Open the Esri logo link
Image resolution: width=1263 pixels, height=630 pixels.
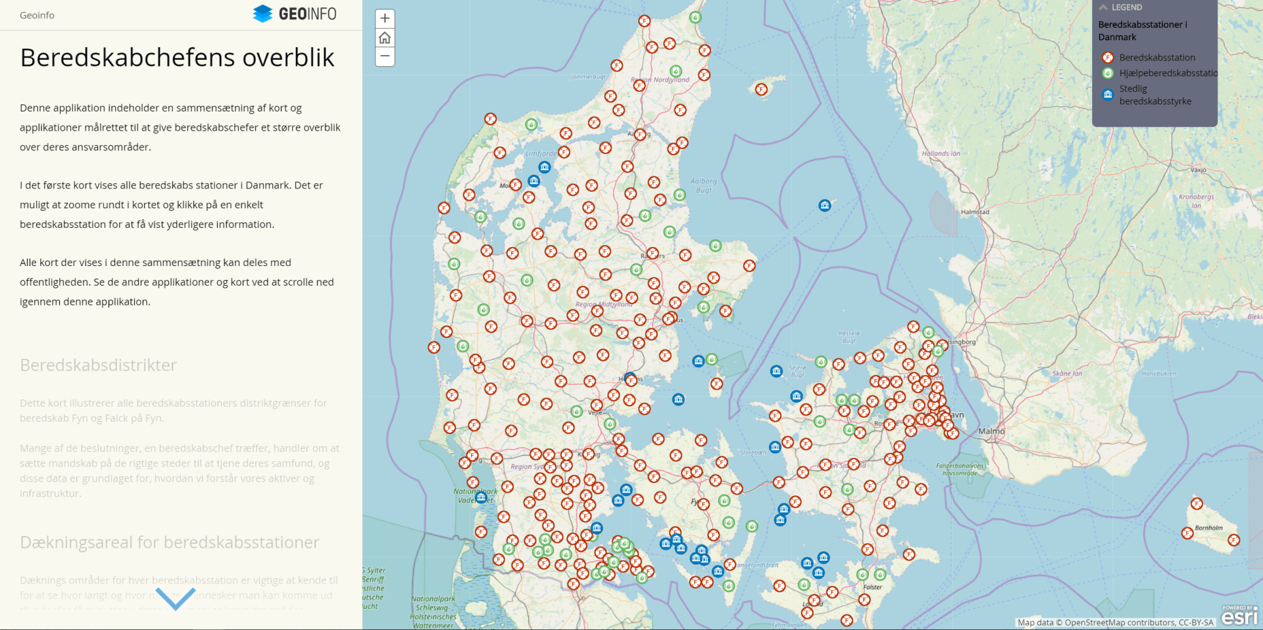[1239, 616]
